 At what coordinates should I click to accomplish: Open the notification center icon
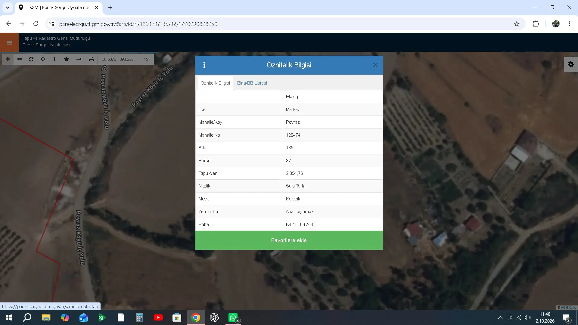pyautogui.click(x=566, y=318)
